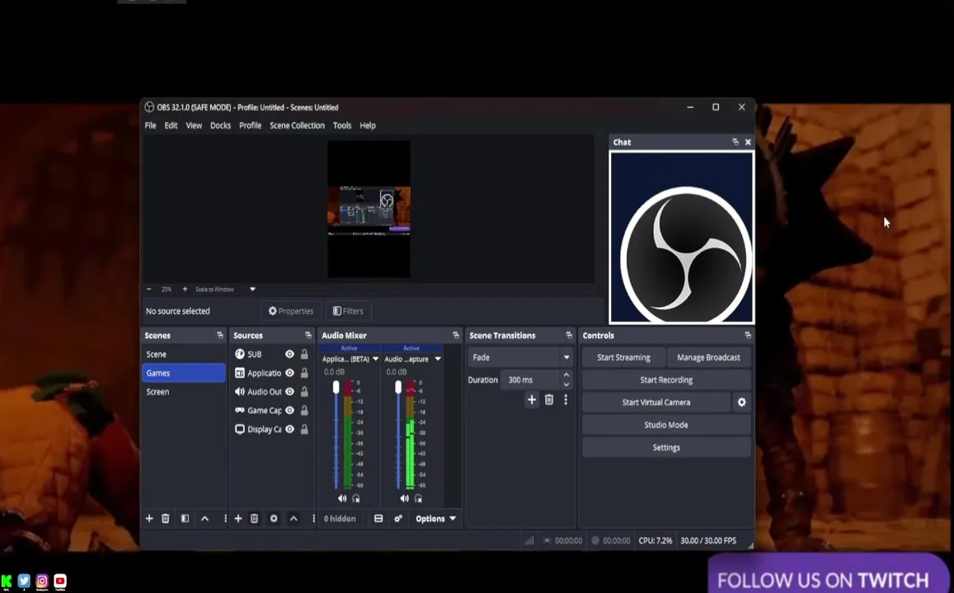The image size is (954, 593).
Task: Click Start Recording button
Action: point(666,380)
